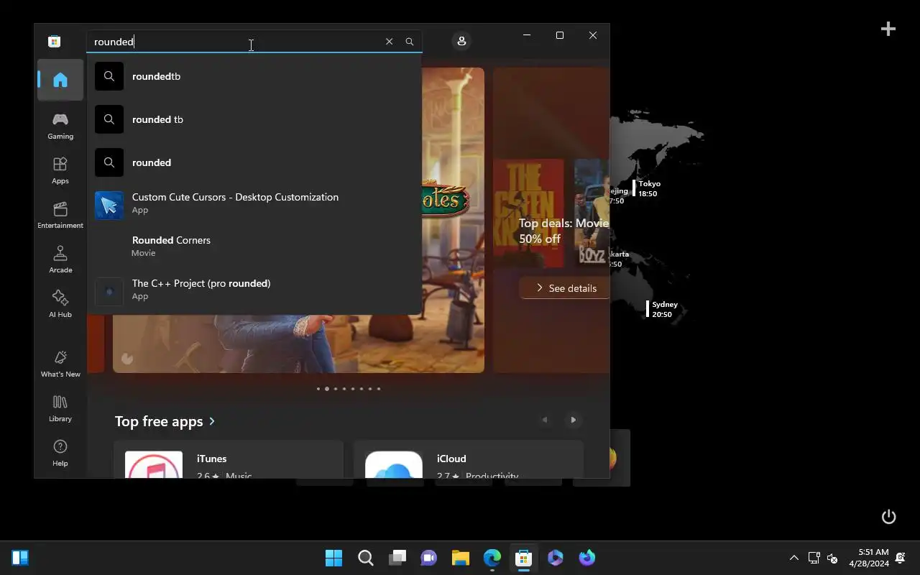
Task: Open the Arcade section
Action: [60, 259]
